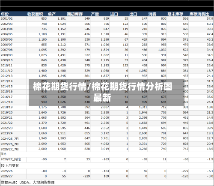Select the 2004/05 year row label
This screenshot has height=186, width=214.
6,34
